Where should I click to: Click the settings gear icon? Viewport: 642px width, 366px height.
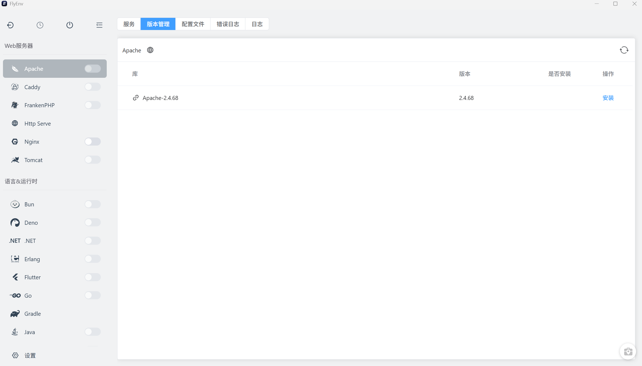(x=15, y=355)
